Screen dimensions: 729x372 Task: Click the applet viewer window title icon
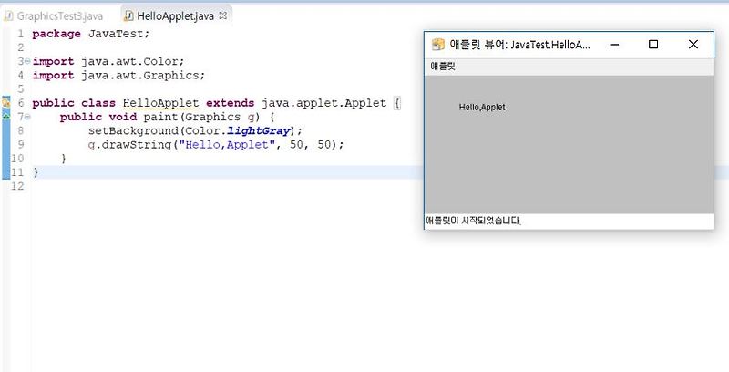click(438, 44)
